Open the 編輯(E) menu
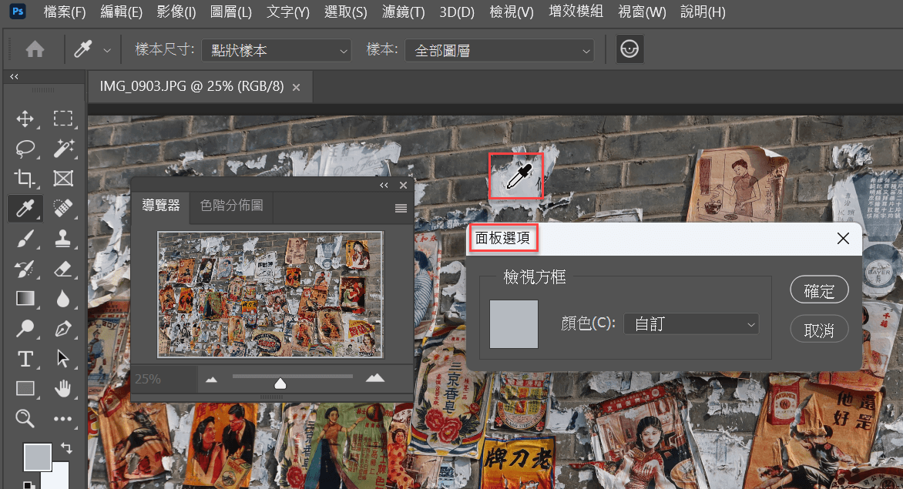The width and height of the screenshot is (903, 489). point(122,12)
